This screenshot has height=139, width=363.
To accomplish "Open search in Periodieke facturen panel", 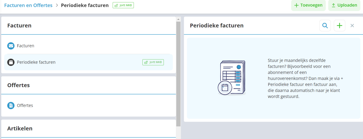I will point(325,26).
